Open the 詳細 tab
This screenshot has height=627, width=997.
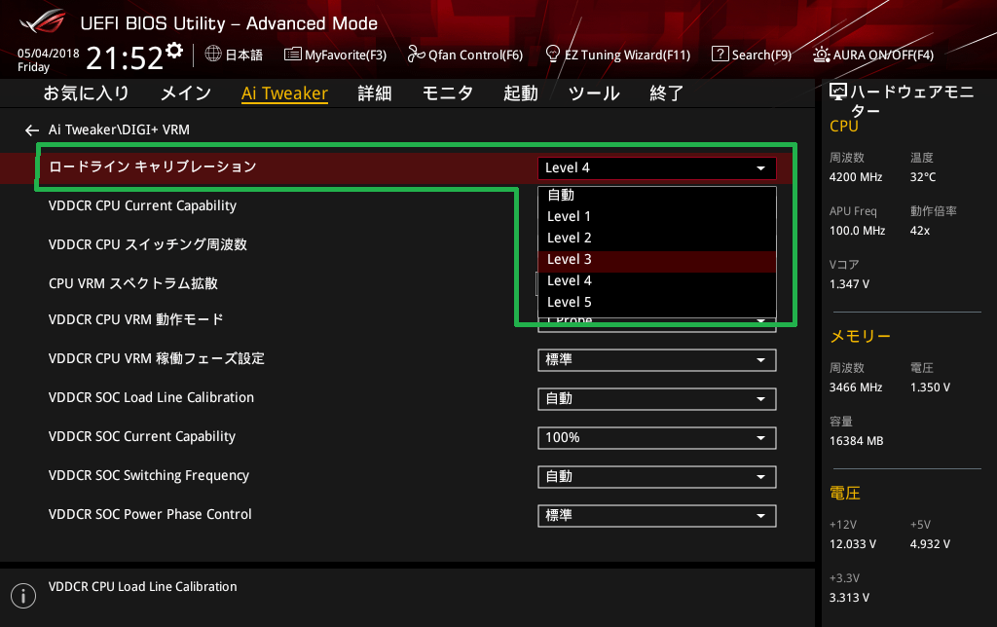(x=375, y=93)
